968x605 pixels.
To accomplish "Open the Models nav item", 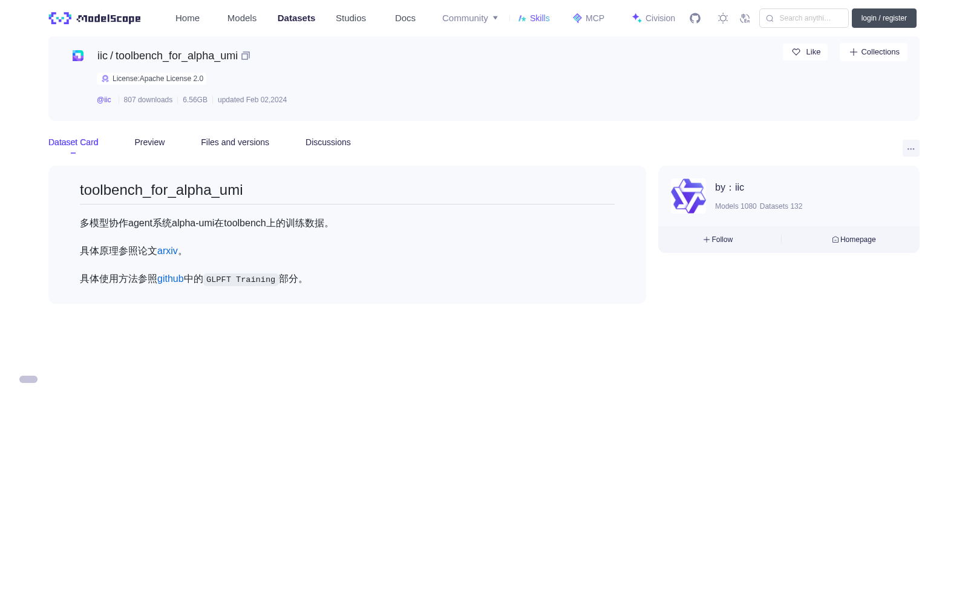I will pyautogui.click(x=242, y=18).
